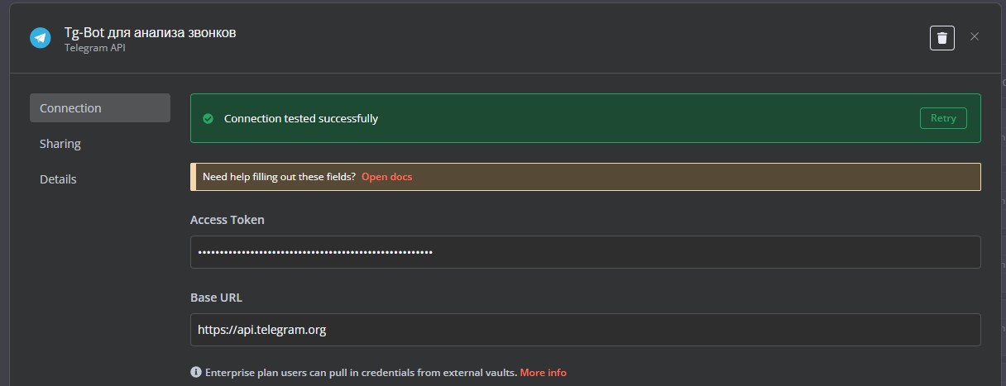Open docs link in help banner
Viewport: 1006px width, 386px height.
[386, 177]
